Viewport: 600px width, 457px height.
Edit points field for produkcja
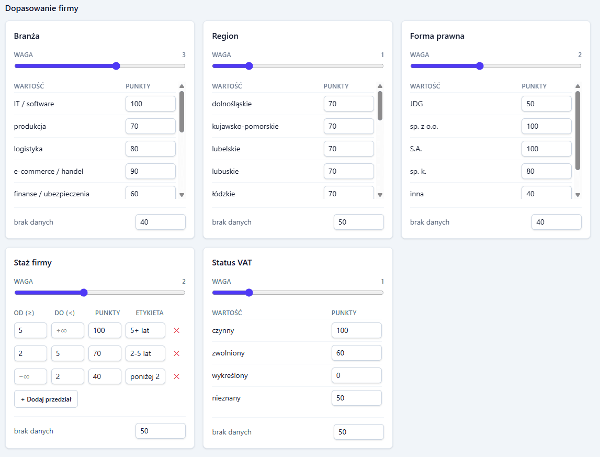151,126
